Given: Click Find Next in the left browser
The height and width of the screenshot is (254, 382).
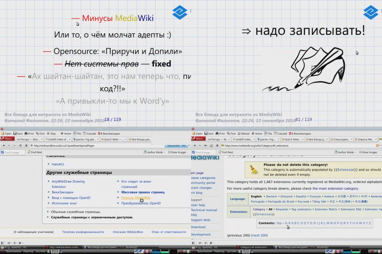Looking at the screenshot, I should tap(35, 152).
